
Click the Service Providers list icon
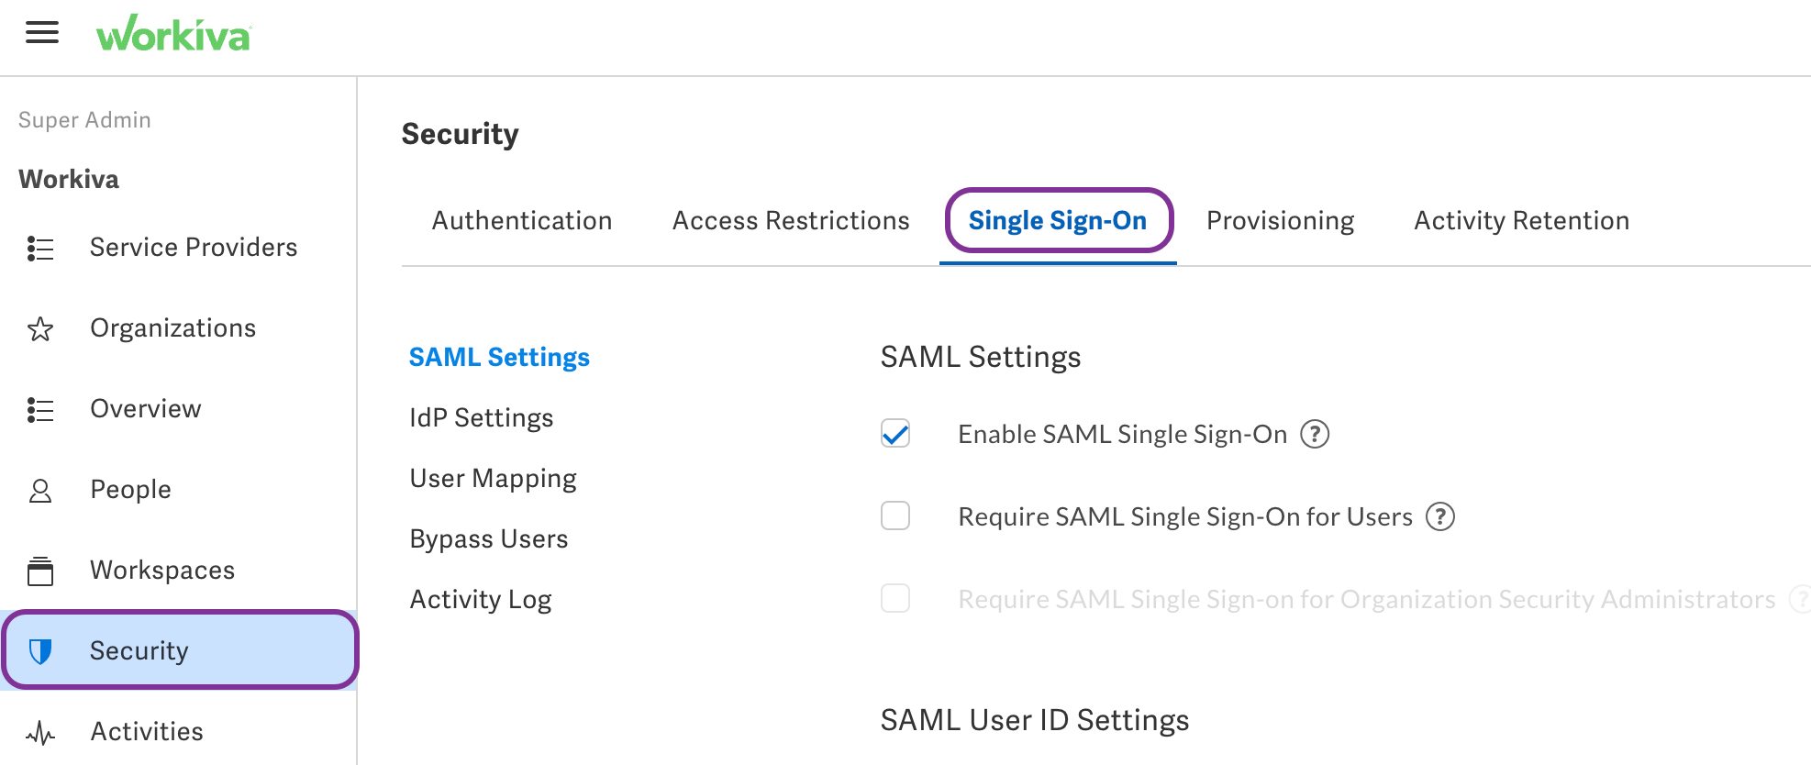pyautogui.click(x=40, y=249)
